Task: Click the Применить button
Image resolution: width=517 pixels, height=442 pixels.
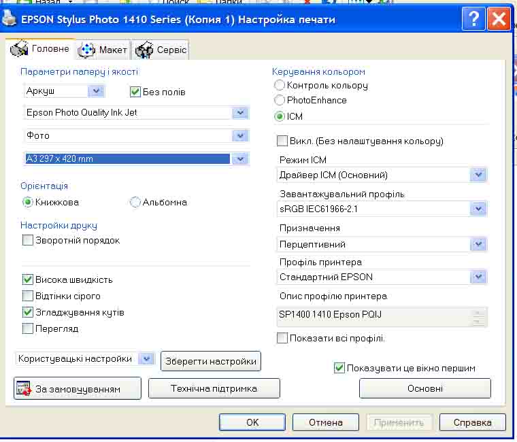Action: click(399, 422)
